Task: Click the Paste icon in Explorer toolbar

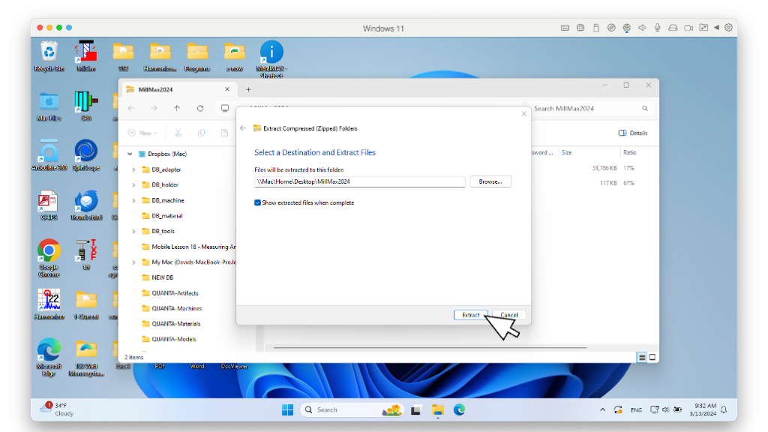Action: [x=224, y=133]
